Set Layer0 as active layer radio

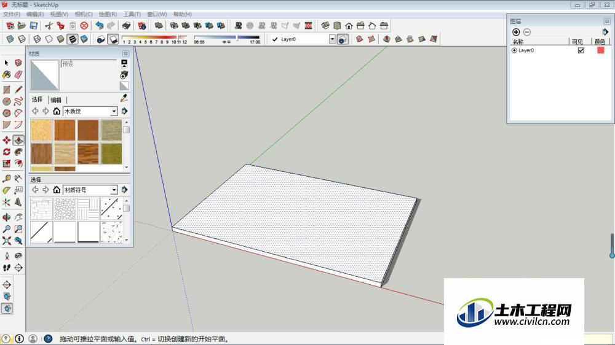[514, 50]
